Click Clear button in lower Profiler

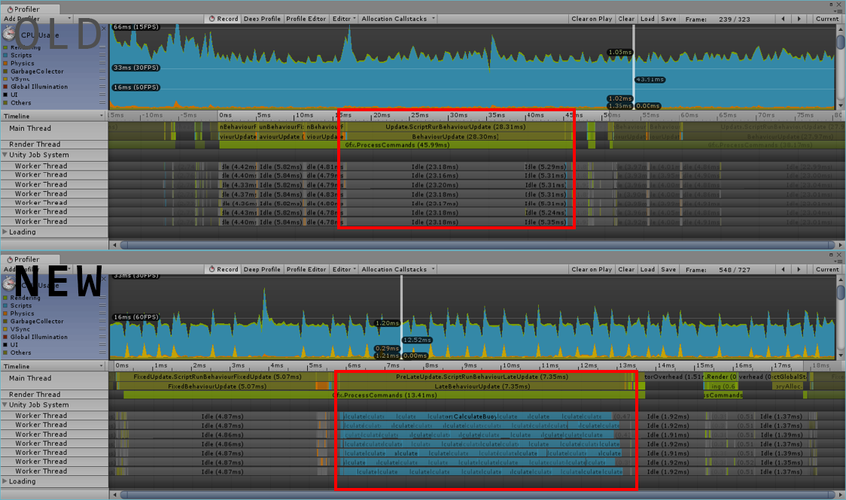(x=626, y=269)
